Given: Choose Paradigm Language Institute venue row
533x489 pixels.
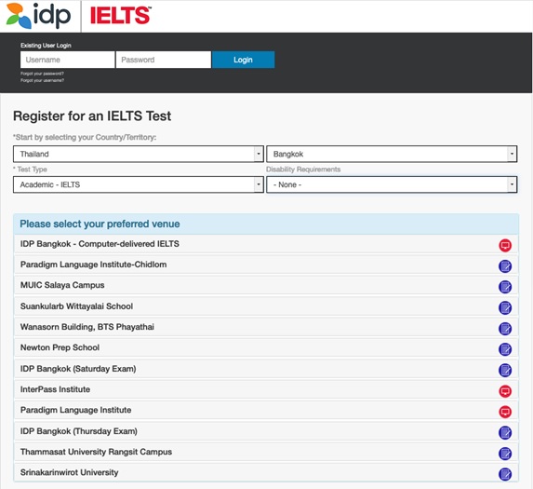Looking at the screenshot, I should (x=266, y=411).
